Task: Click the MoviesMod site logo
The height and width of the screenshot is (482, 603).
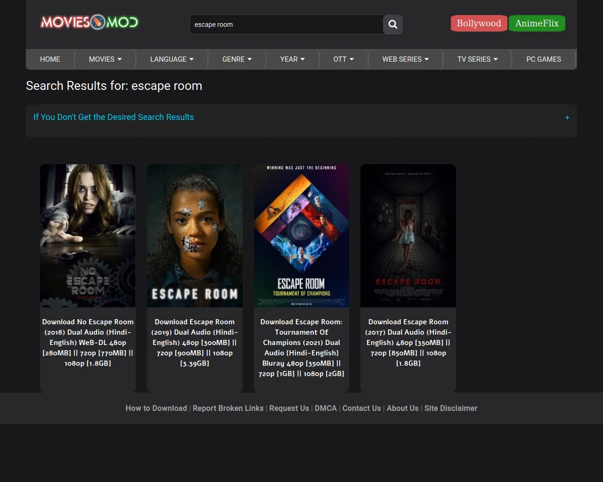Action: pos(90,22)
